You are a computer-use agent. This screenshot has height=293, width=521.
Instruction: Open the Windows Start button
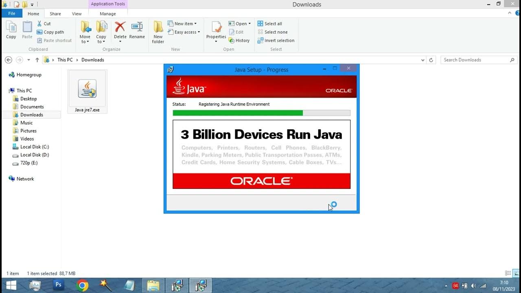11,285
